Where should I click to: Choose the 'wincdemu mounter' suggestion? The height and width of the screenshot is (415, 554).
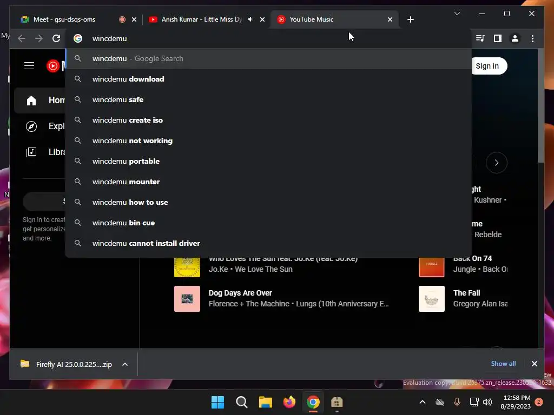pyautogui.click(x=268, y=182)
